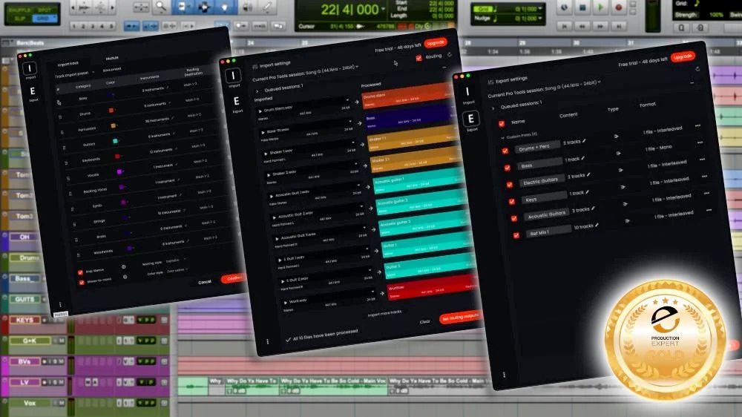
Task: Toggle the Routing checkbox in Import settings
Action: coord(418,58)
